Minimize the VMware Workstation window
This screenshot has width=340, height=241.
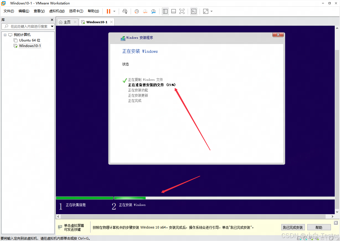pos(323,3)
